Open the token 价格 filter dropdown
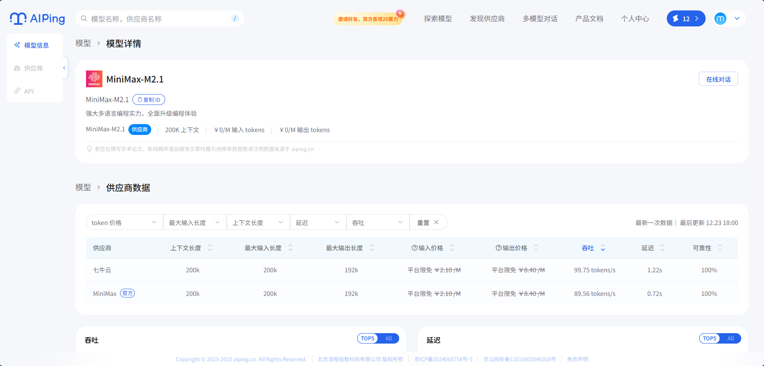Viewport: 764px width, 366px height. (124, 222)
